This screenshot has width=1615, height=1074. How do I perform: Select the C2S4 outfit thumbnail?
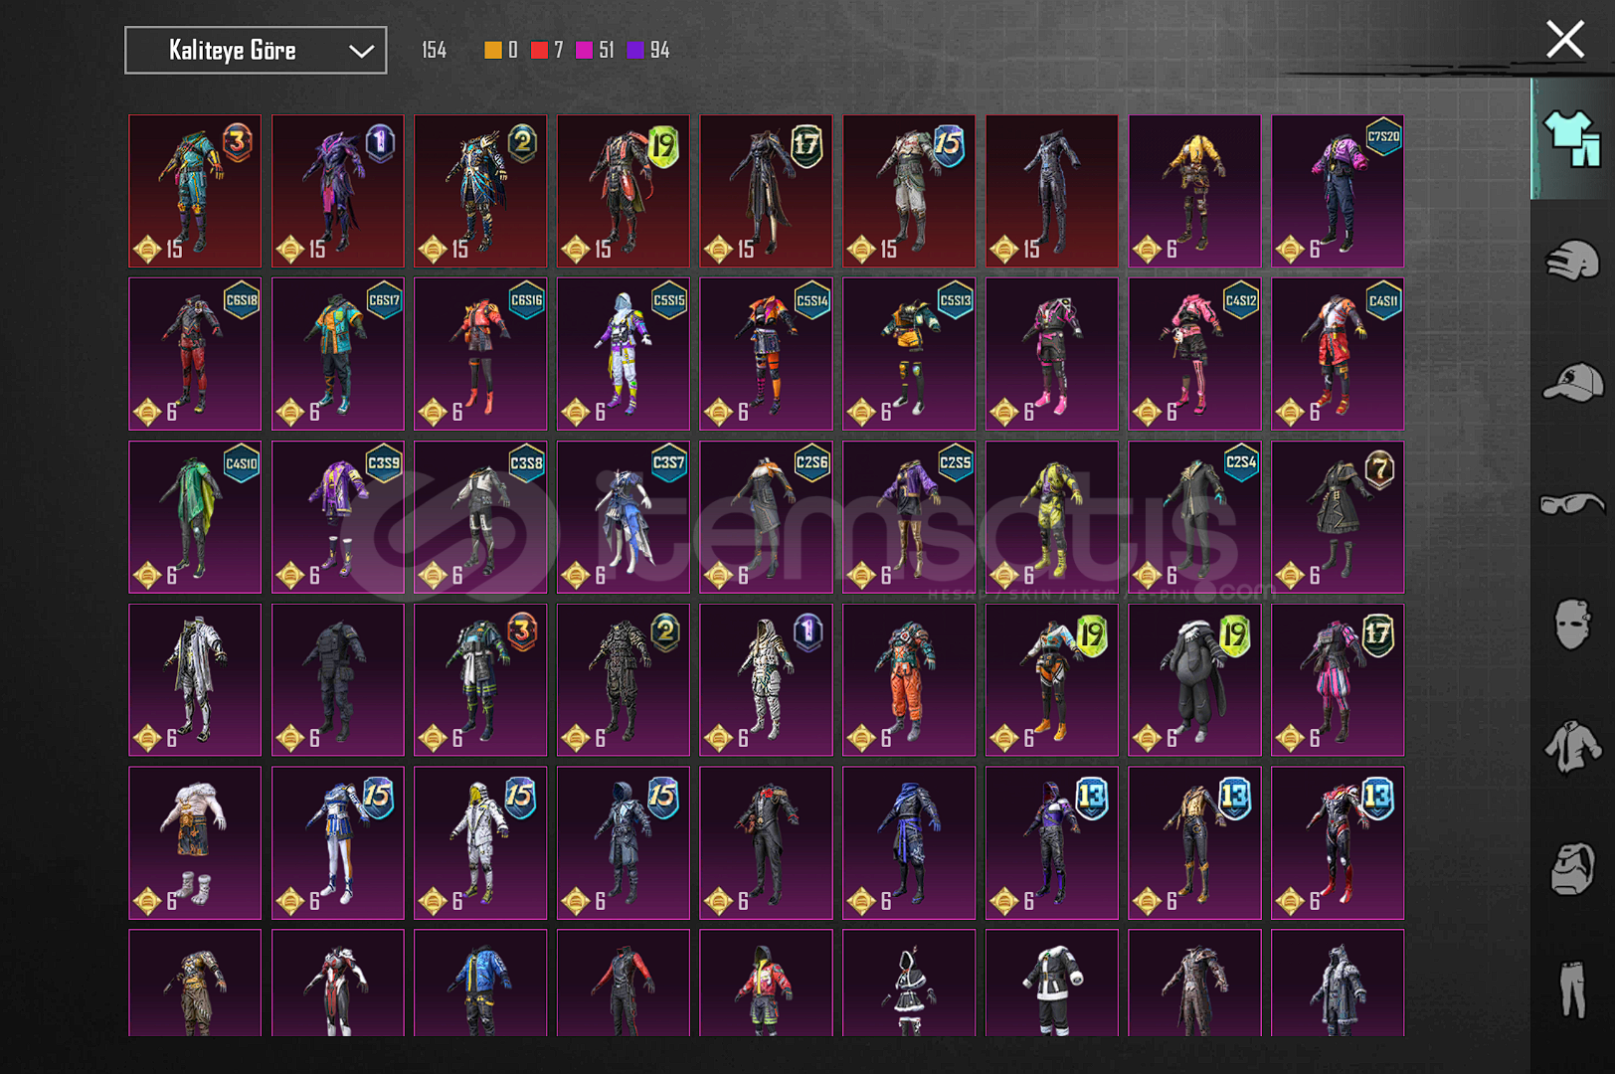coord(1194,517)
